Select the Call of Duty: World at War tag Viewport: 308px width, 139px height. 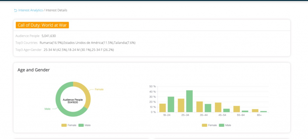coord(42,25)
